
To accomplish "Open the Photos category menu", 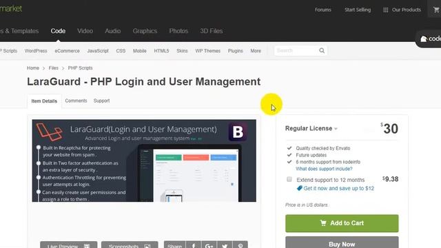I will [178, 31].
